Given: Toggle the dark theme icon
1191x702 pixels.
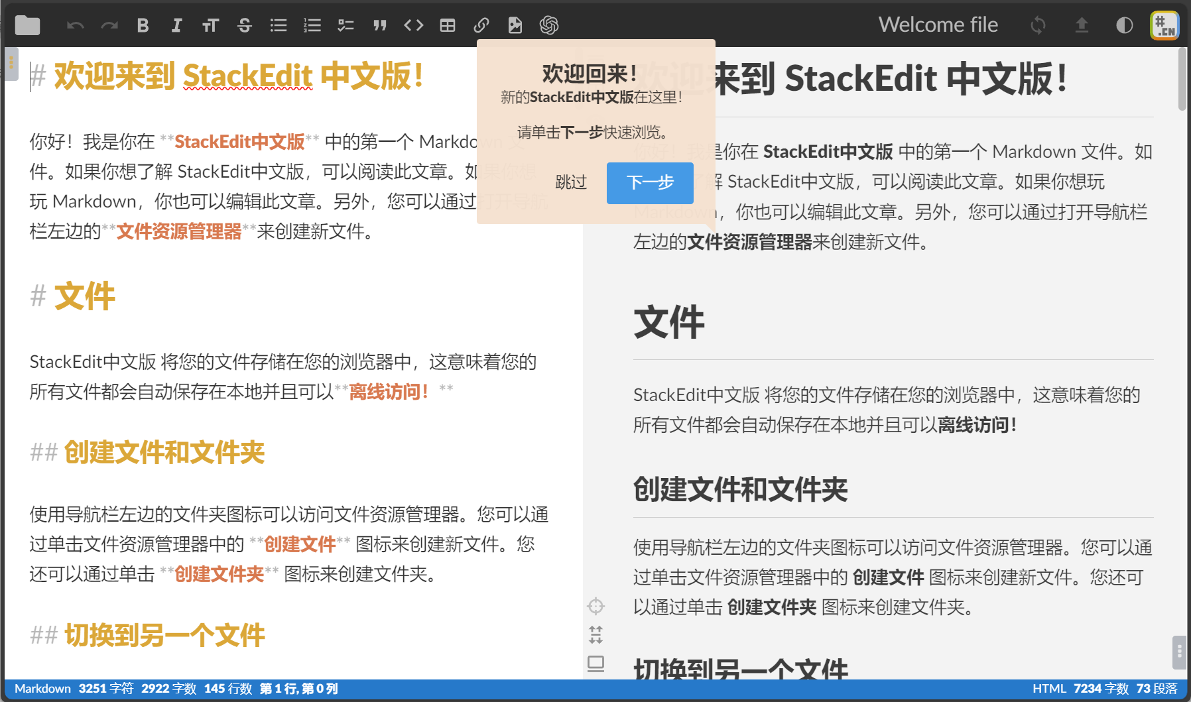Looking at the screenshot, I should point(1125,25).
